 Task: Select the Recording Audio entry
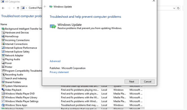click(14, 75)
